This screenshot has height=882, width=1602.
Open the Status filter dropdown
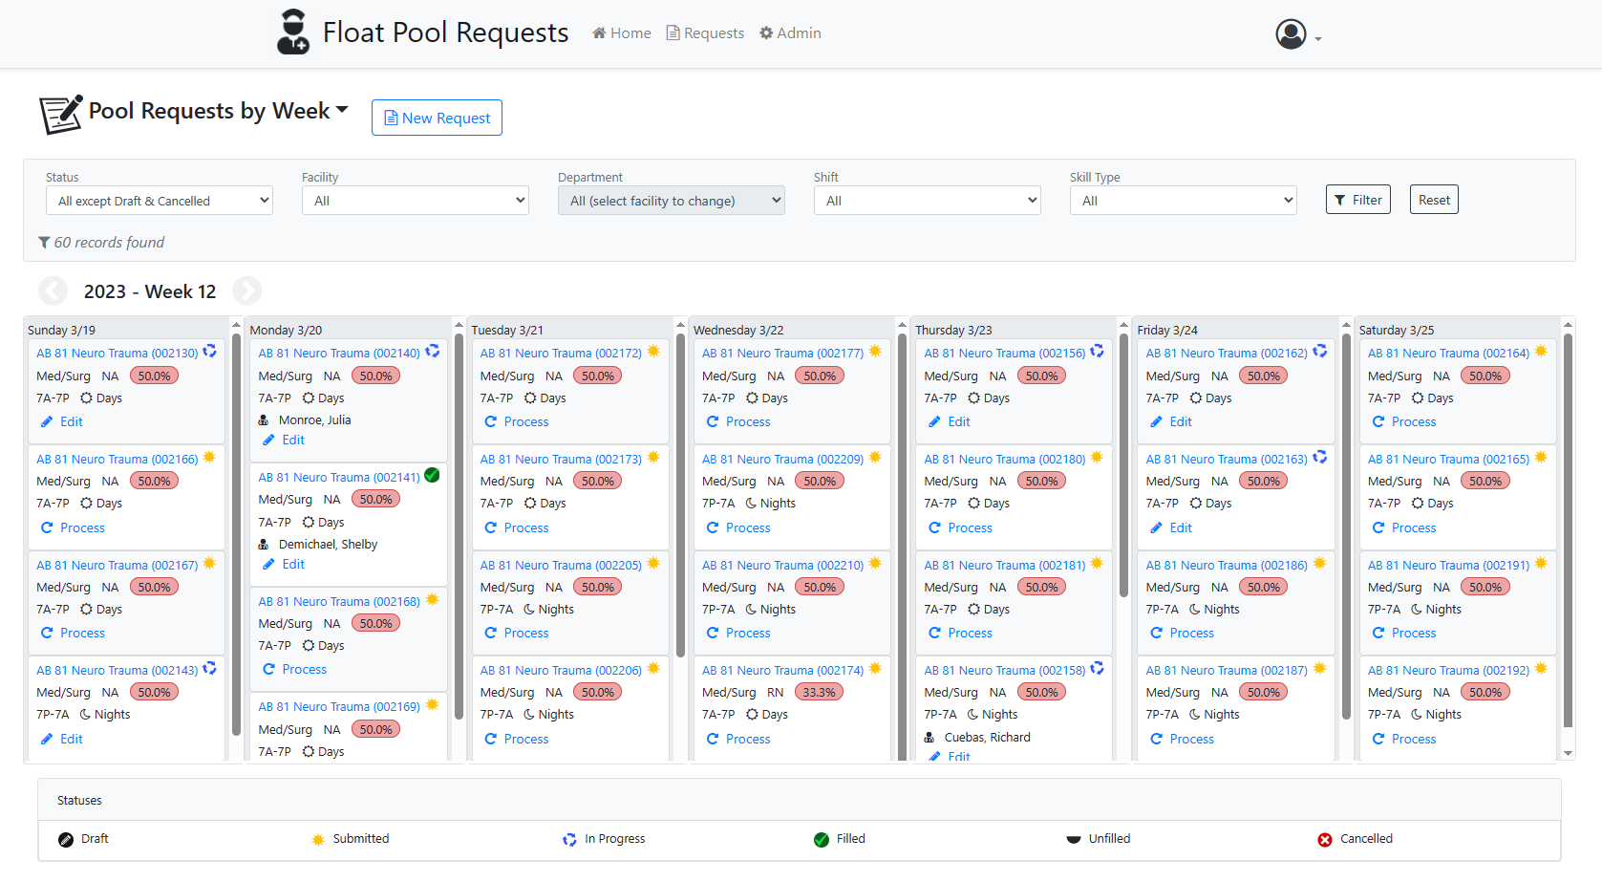pos(160,201)
